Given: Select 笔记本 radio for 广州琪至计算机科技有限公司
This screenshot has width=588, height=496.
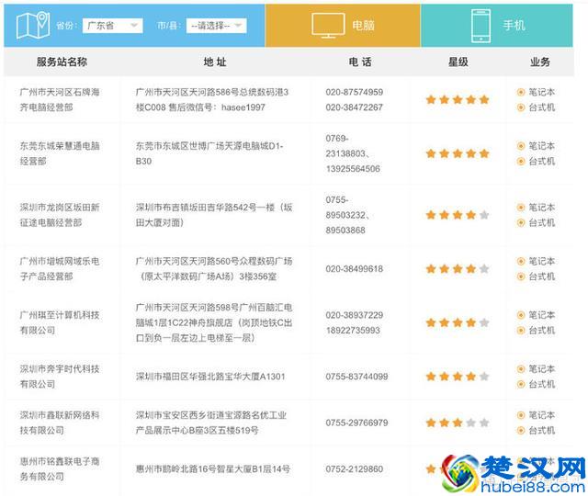Looking at the screenshot, I should click(521, 315).
